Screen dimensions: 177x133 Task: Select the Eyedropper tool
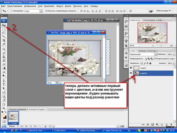[x=4, y=101]
